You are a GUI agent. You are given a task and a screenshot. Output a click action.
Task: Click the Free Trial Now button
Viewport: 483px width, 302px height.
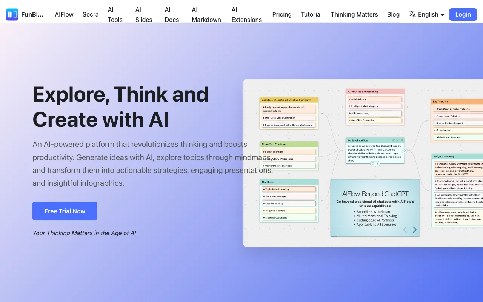click(x=65, y=211)
